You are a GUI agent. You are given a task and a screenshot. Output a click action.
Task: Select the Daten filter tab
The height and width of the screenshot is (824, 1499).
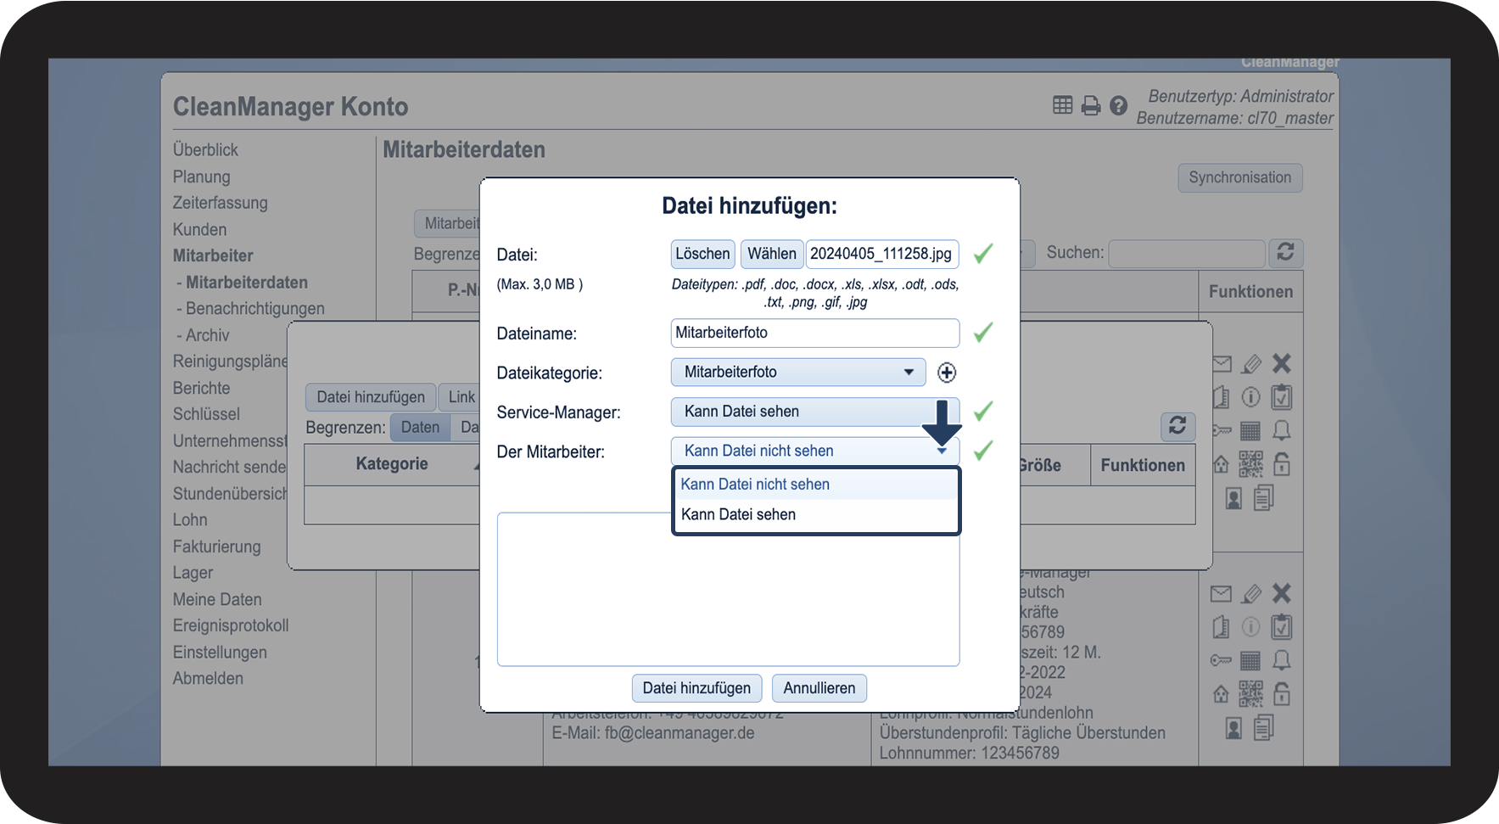pos(420,427)
